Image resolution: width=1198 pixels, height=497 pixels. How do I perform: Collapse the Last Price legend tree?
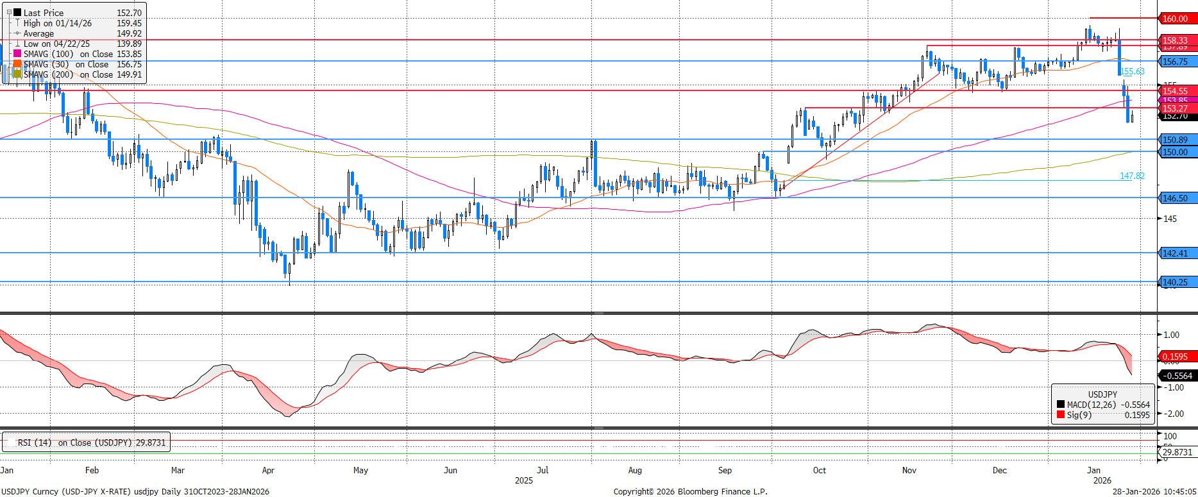[9, 13]
